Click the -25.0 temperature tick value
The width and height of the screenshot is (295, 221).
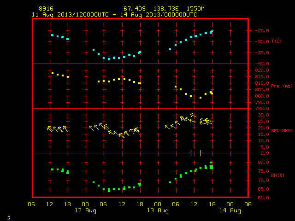click(x=262, y=31)
